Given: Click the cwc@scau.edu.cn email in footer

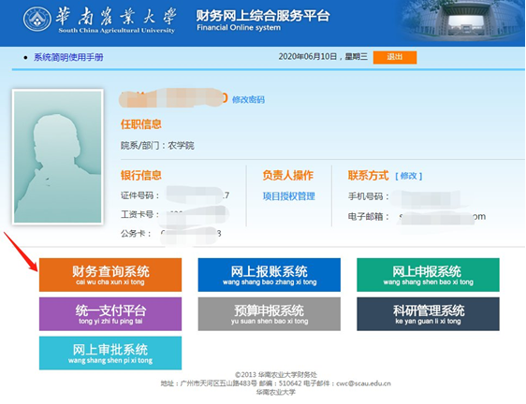Looking at the screenshot, I should coord(363,383).
